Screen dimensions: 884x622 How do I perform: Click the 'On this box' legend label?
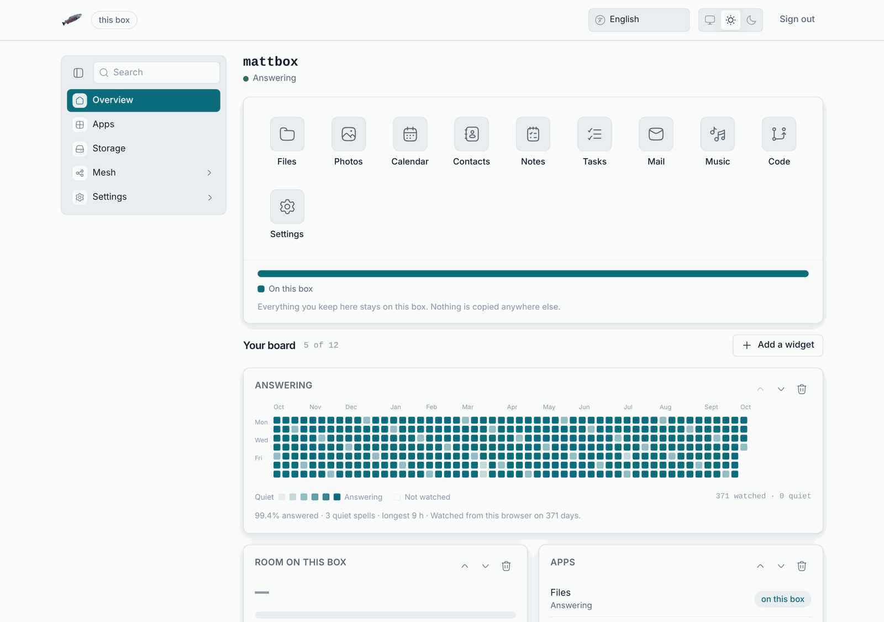(291, 289)
